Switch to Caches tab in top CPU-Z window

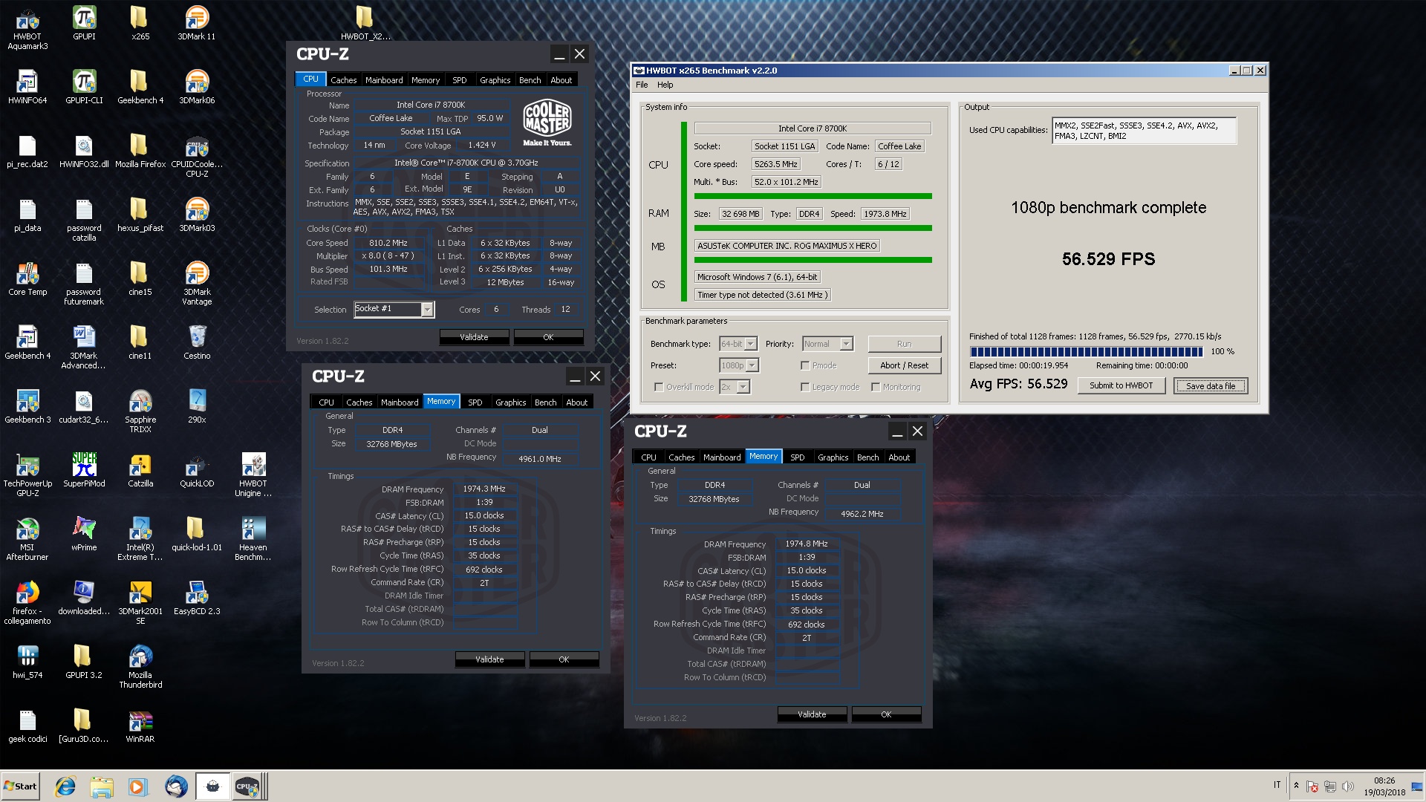343,79
